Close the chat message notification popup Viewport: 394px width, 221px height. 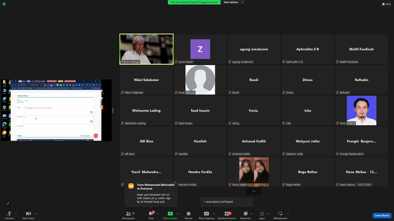(x=175, y=182)
